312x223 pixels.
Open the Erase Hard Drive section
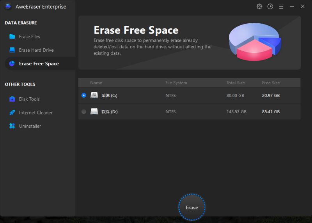pos(40,50)
